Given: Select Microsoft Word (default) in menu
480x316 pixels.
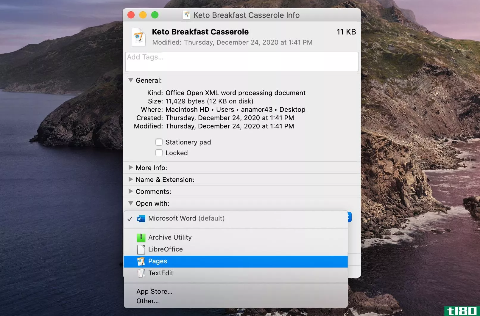Looking at the screenshot, I should coord(236,218).
